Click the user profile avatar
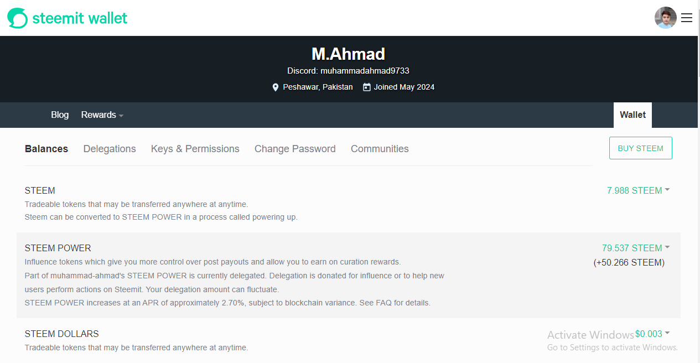 665,18
